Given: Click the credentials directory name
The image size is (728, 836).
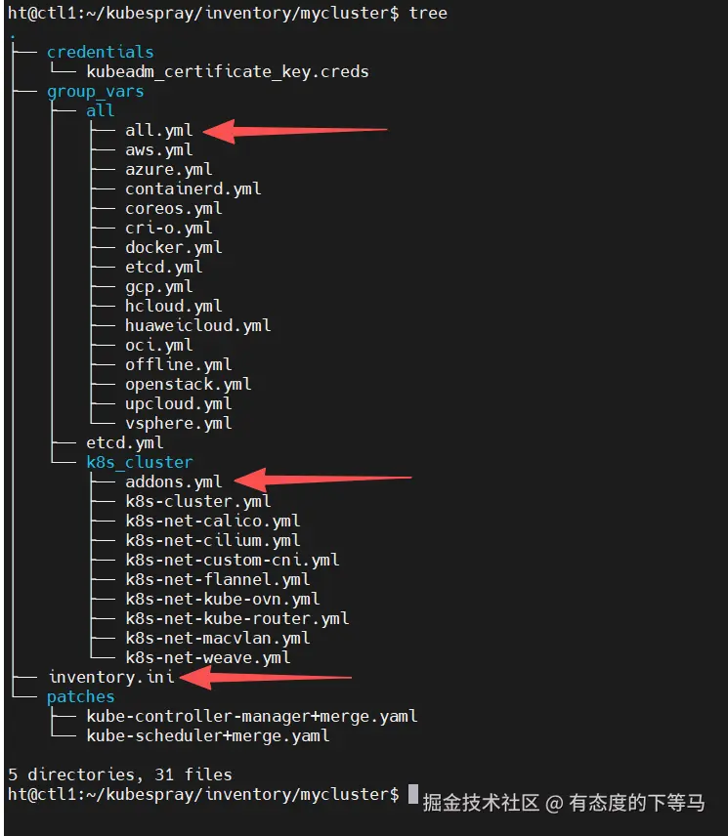Looking at the screenshot, I should click(100, 52).
